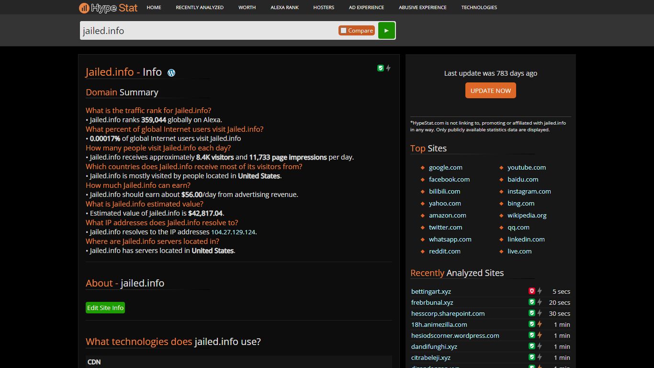The height and width of the screenshot is (368, 654).
Task: Open the ALEXA RANK menu item
Action: point(284,7)
